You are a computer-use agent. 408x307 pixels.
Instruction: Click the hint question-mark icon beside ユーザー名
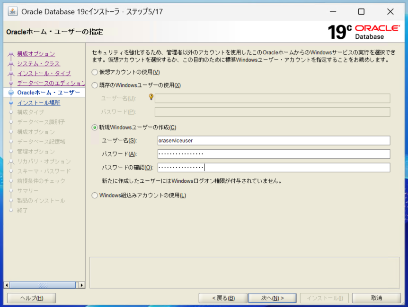pyautogui.click(x=151, y=96)
